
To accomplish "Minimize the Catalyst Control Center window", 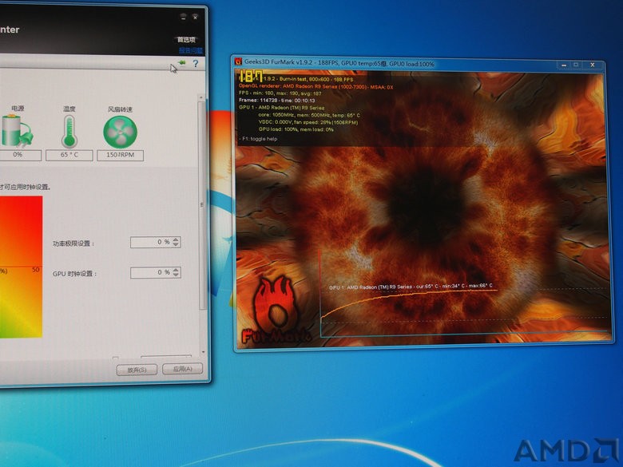I will [x=183, y=17].
